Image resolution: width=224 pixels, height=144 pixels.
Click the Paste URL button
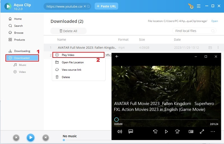pos(106,6)
